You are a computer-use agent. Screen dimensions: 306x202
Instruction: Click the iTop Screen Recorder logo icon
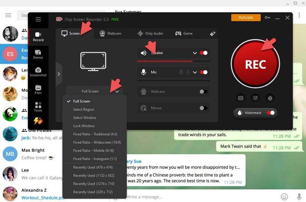pos(59,19)
